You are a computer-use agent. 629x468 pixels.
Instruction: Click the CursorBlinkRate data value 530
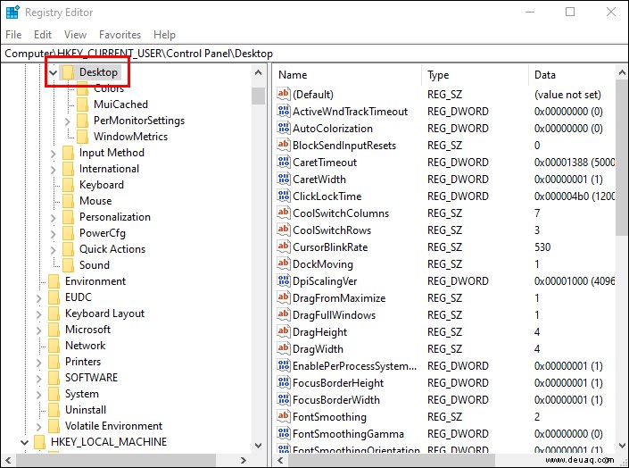coord(542,247)
